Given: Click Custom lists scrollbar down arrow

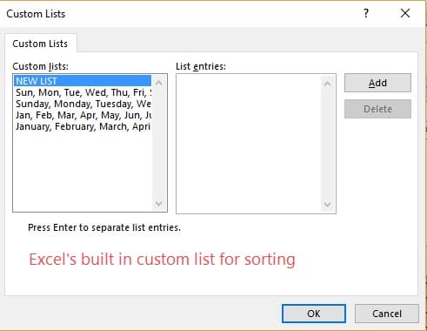Looking at the screenshot, I should 158,203.
